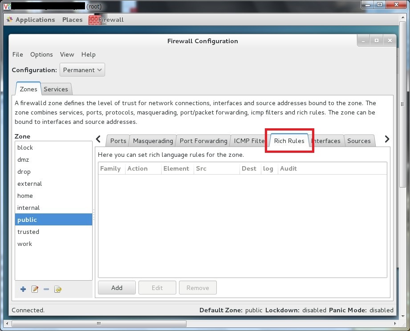
Task: Select the dmz zone
Action: [53, 159]
